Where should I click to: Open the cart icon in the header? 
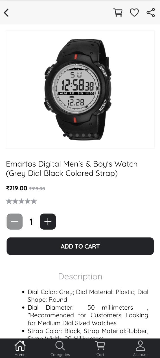click(118, 13)
